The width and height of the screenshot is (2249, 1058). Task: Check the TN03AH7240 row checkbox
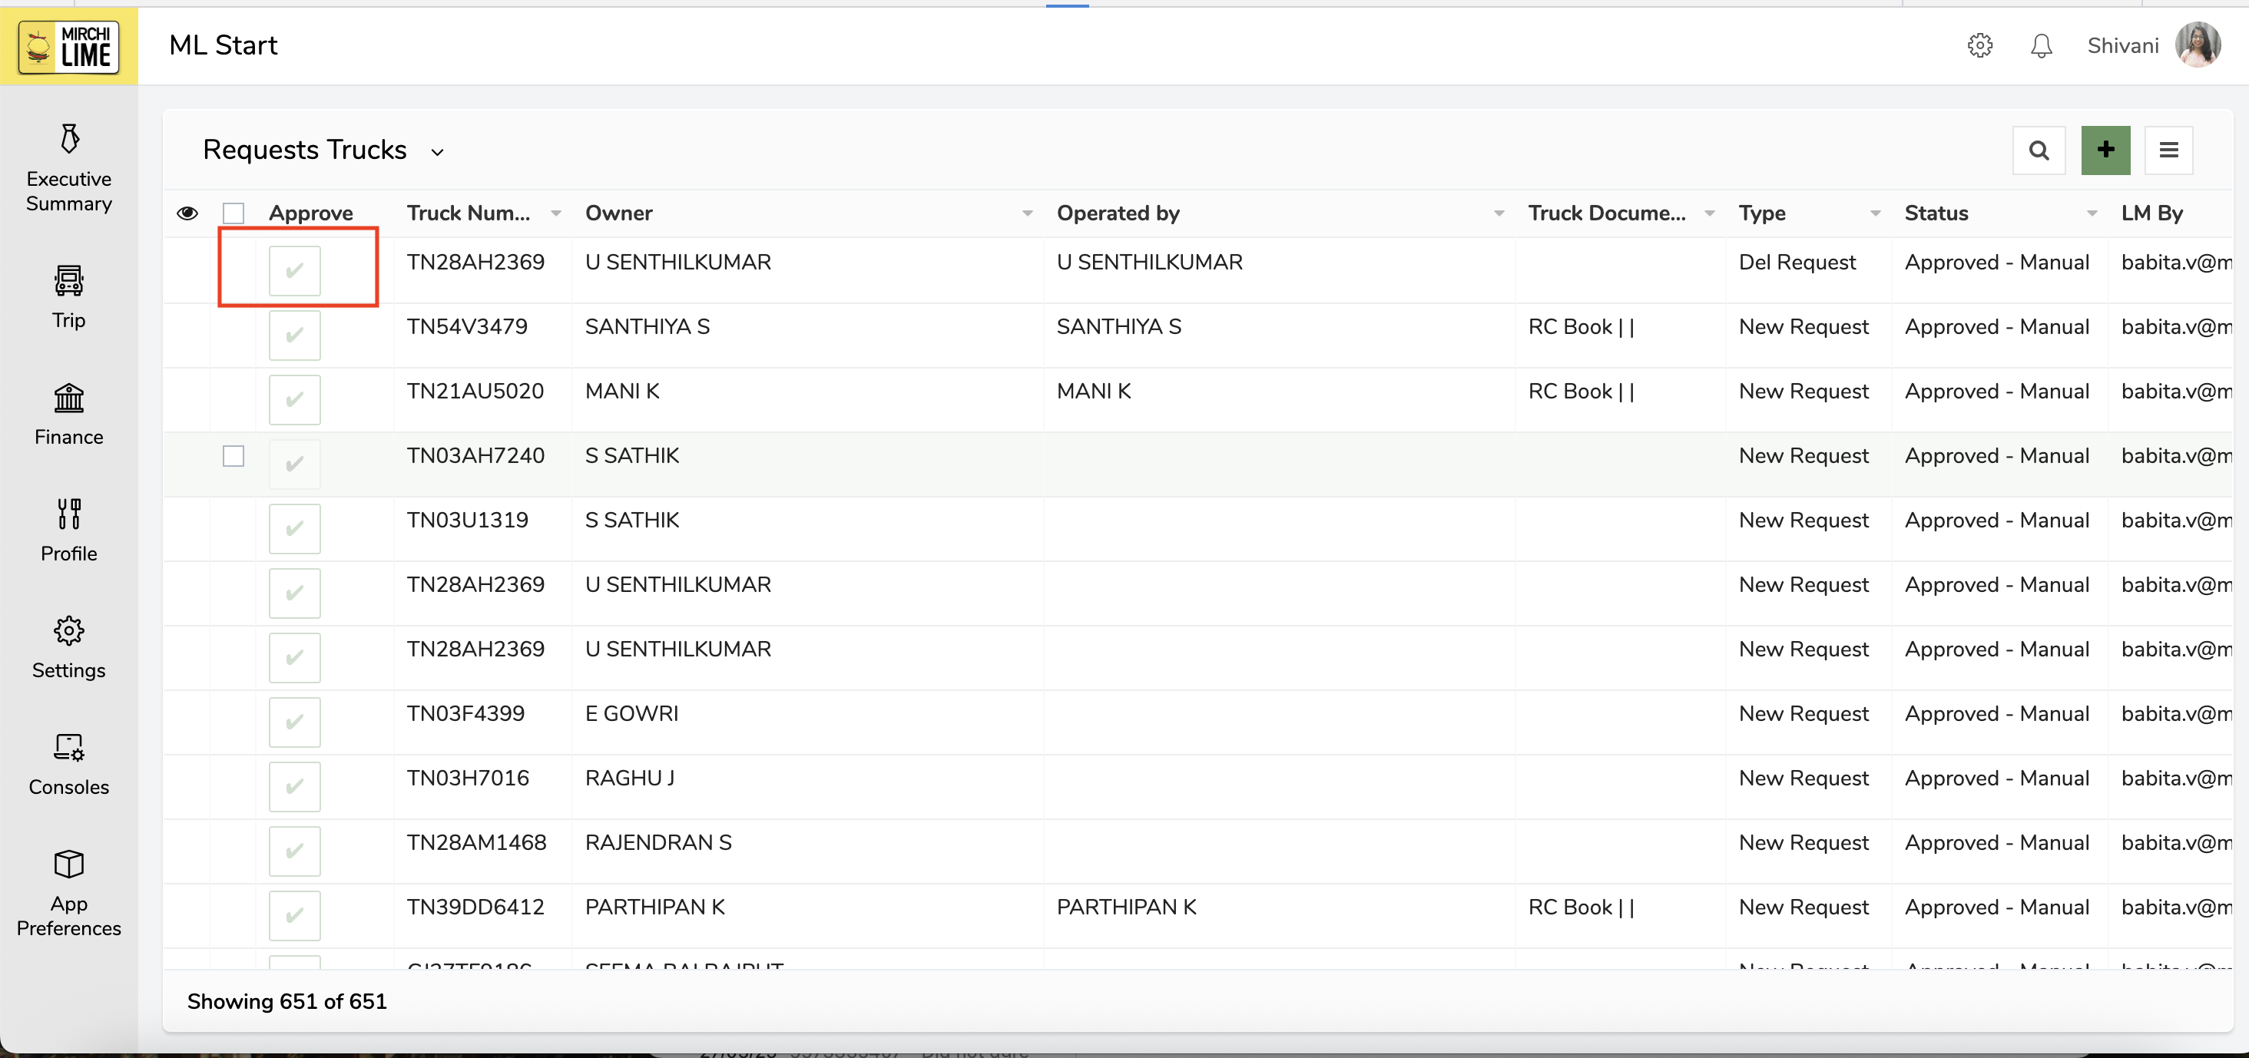tap(233, 455)
